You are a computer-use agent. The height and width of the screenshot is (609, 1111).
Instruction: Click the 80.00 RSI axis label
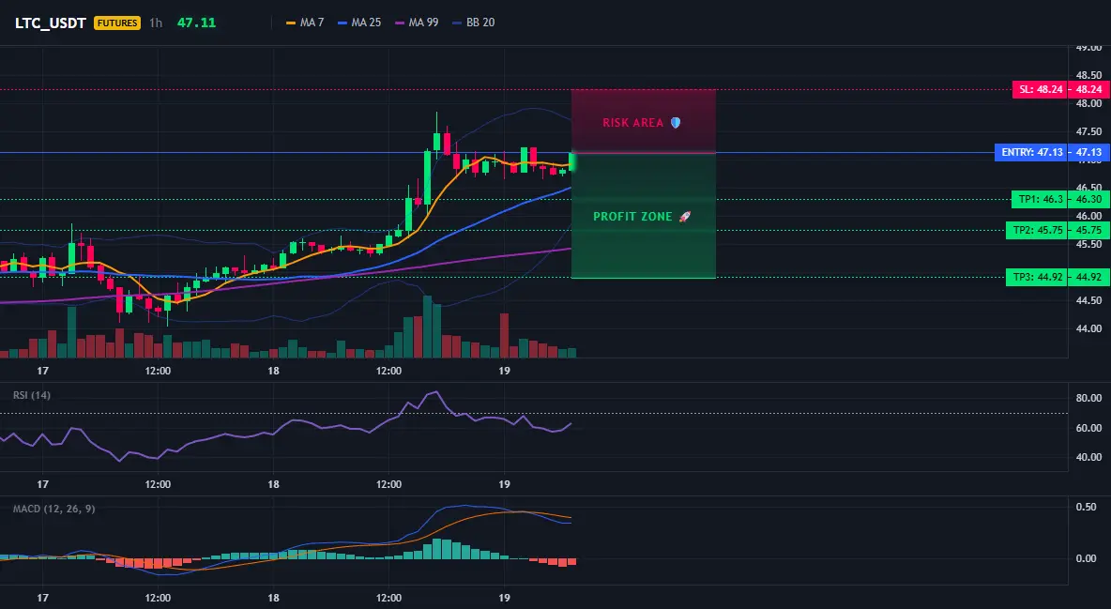tap(1089, 399)
